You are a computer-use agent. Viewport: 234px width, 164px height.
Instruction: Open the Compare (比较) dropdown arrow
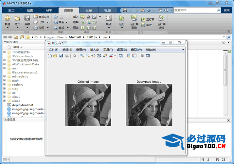tap(47, 22)
